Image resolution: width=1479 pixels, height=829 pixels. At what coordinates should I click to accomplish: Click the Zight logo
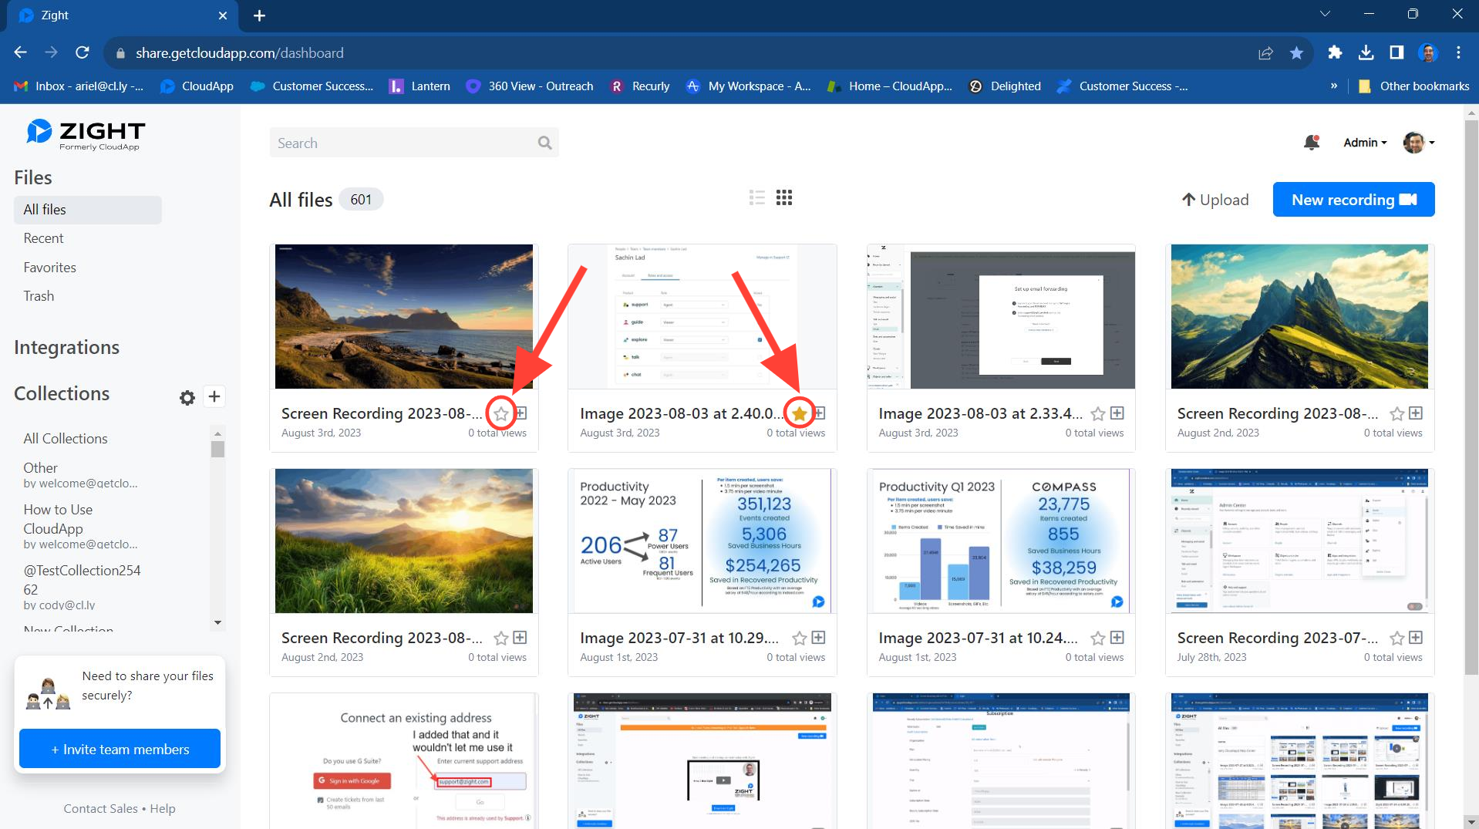pyautogui.click(x=86, y=134)
